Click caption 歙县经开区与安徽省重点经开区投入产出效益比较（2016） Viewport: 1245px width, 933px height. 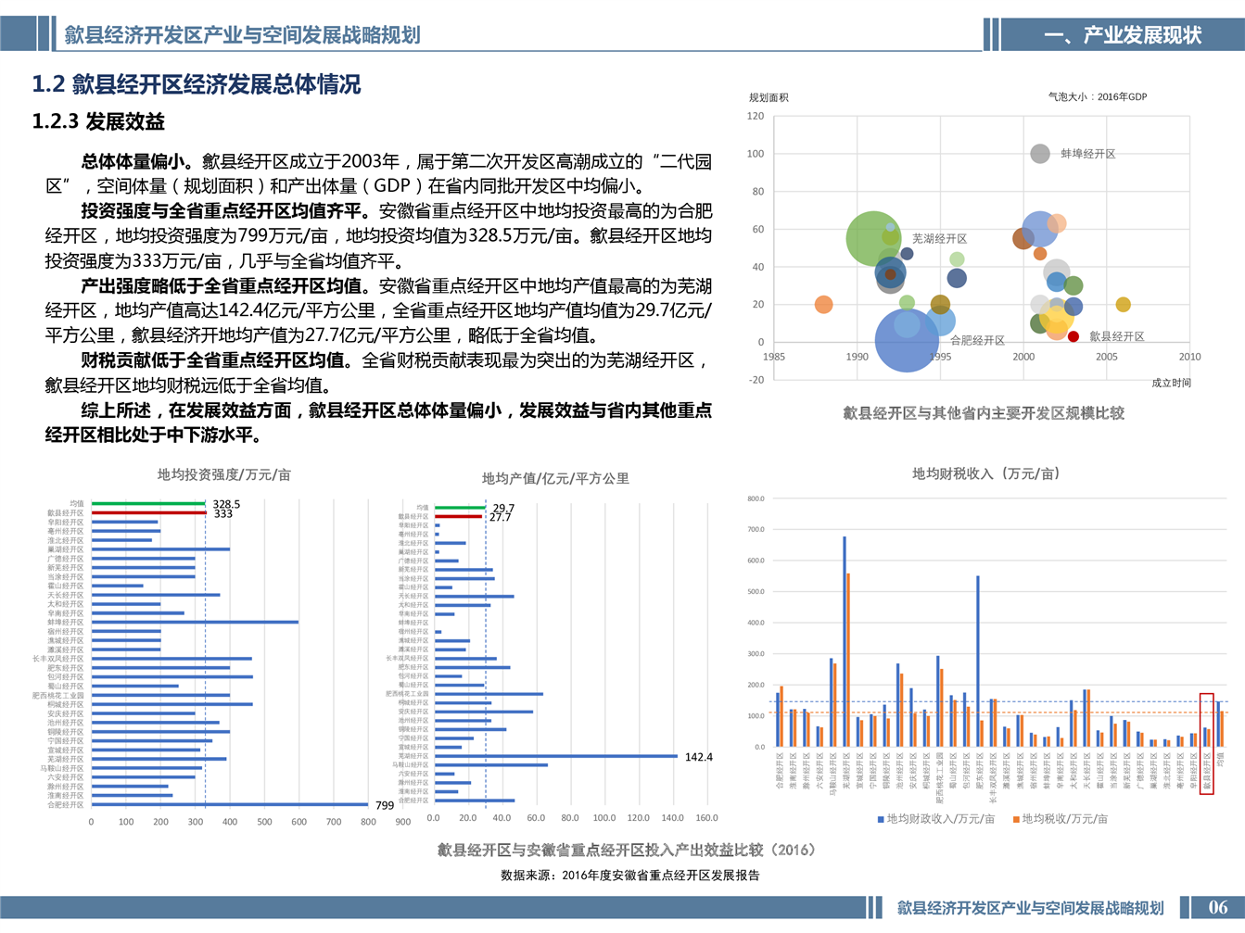(x=626, y=850)
